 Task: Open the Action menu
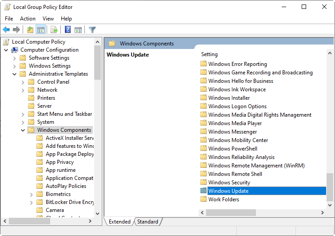tap(28, 19)
